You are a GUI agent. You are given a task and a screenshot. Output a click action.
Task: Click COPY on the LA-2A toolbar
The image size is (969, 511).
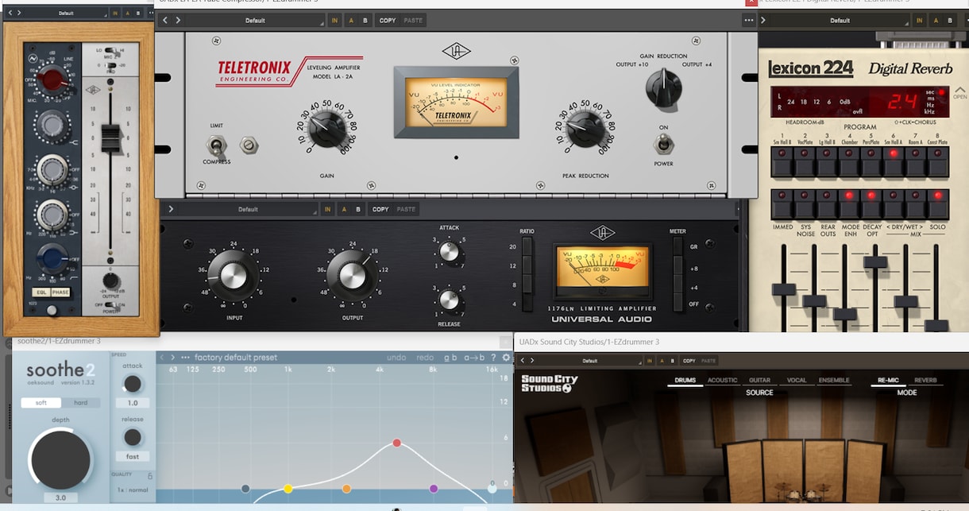click(x=388, y=21)
